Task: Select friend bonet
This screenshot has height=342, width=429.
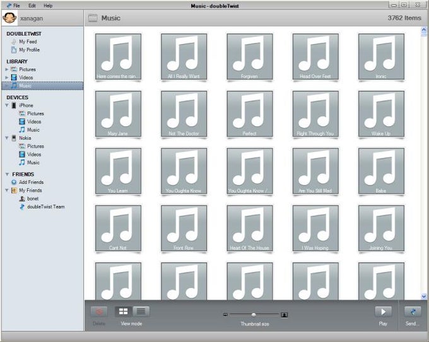Action: tap(33, 199)
